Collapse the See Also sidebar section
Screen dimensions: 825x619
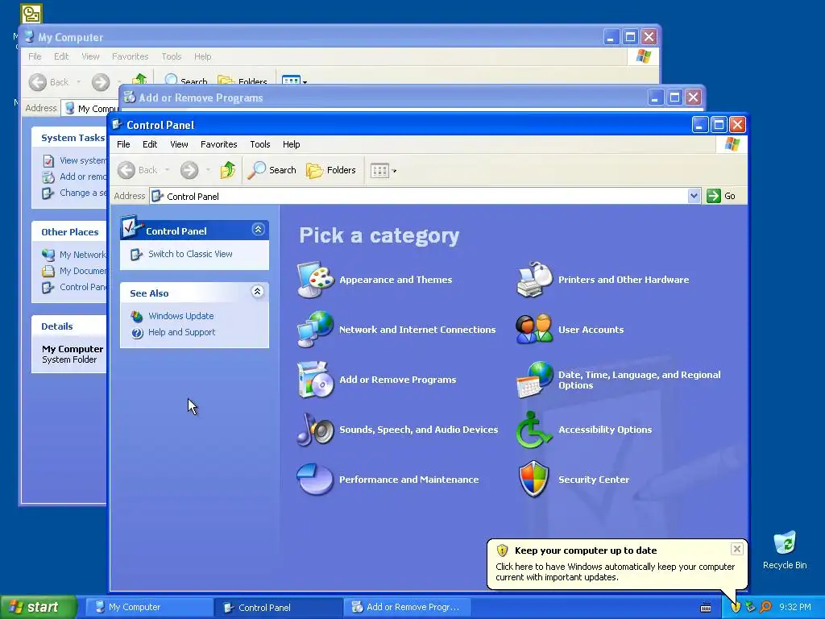click(257, 292)
